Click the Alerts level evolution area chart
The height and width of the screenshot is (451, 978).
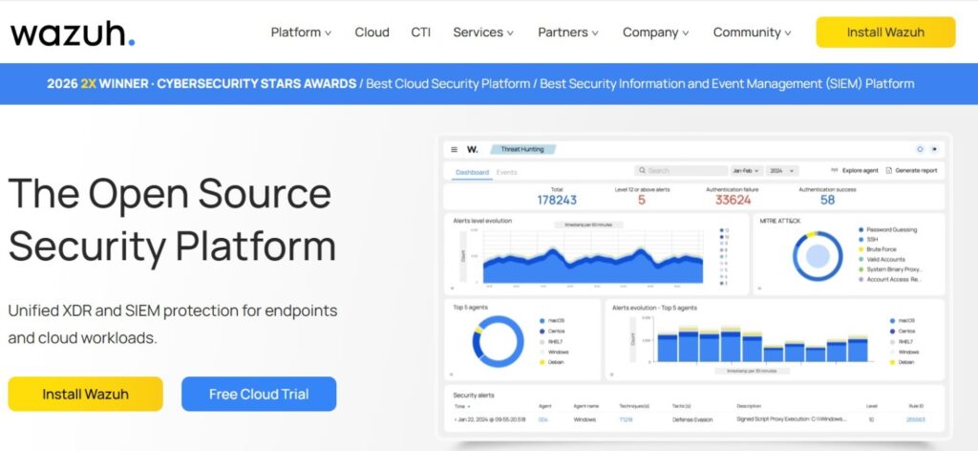[x=592, y=266]
